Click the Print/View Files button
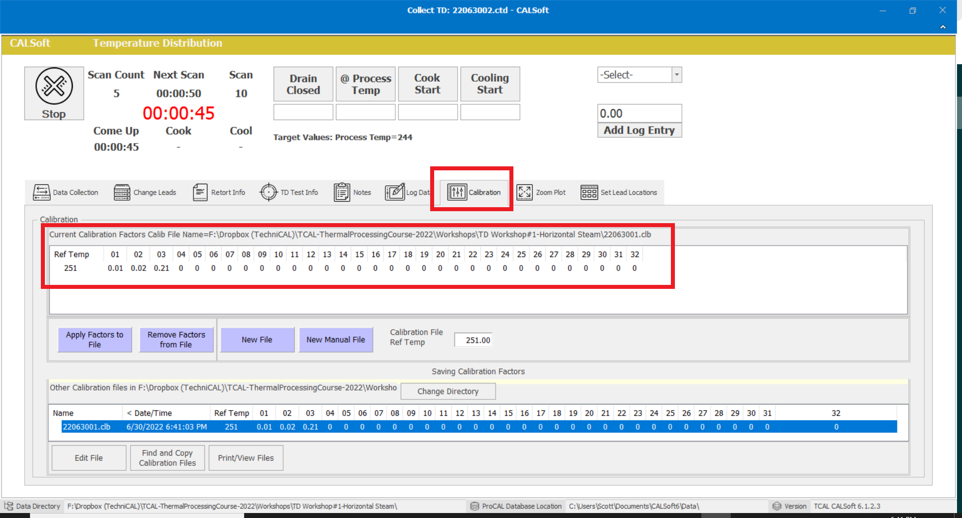The image size is (962, 518). click(x=246, y=458)
